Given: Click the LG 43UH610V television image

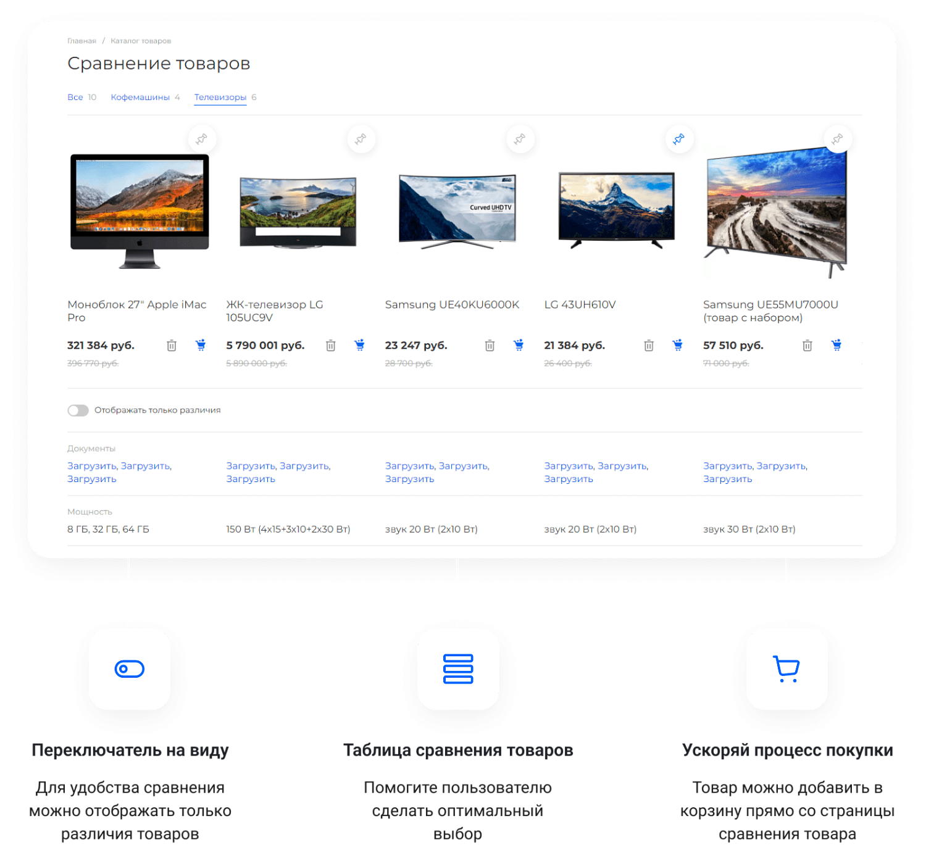Looking at the screenshot, I should pos(616,210).
